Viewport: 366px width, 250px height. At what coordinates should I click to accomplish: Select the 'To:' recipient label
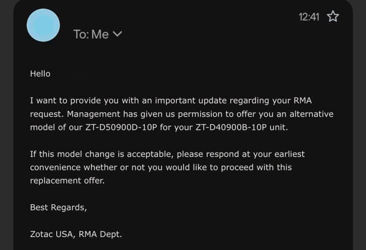pos(81,34)
